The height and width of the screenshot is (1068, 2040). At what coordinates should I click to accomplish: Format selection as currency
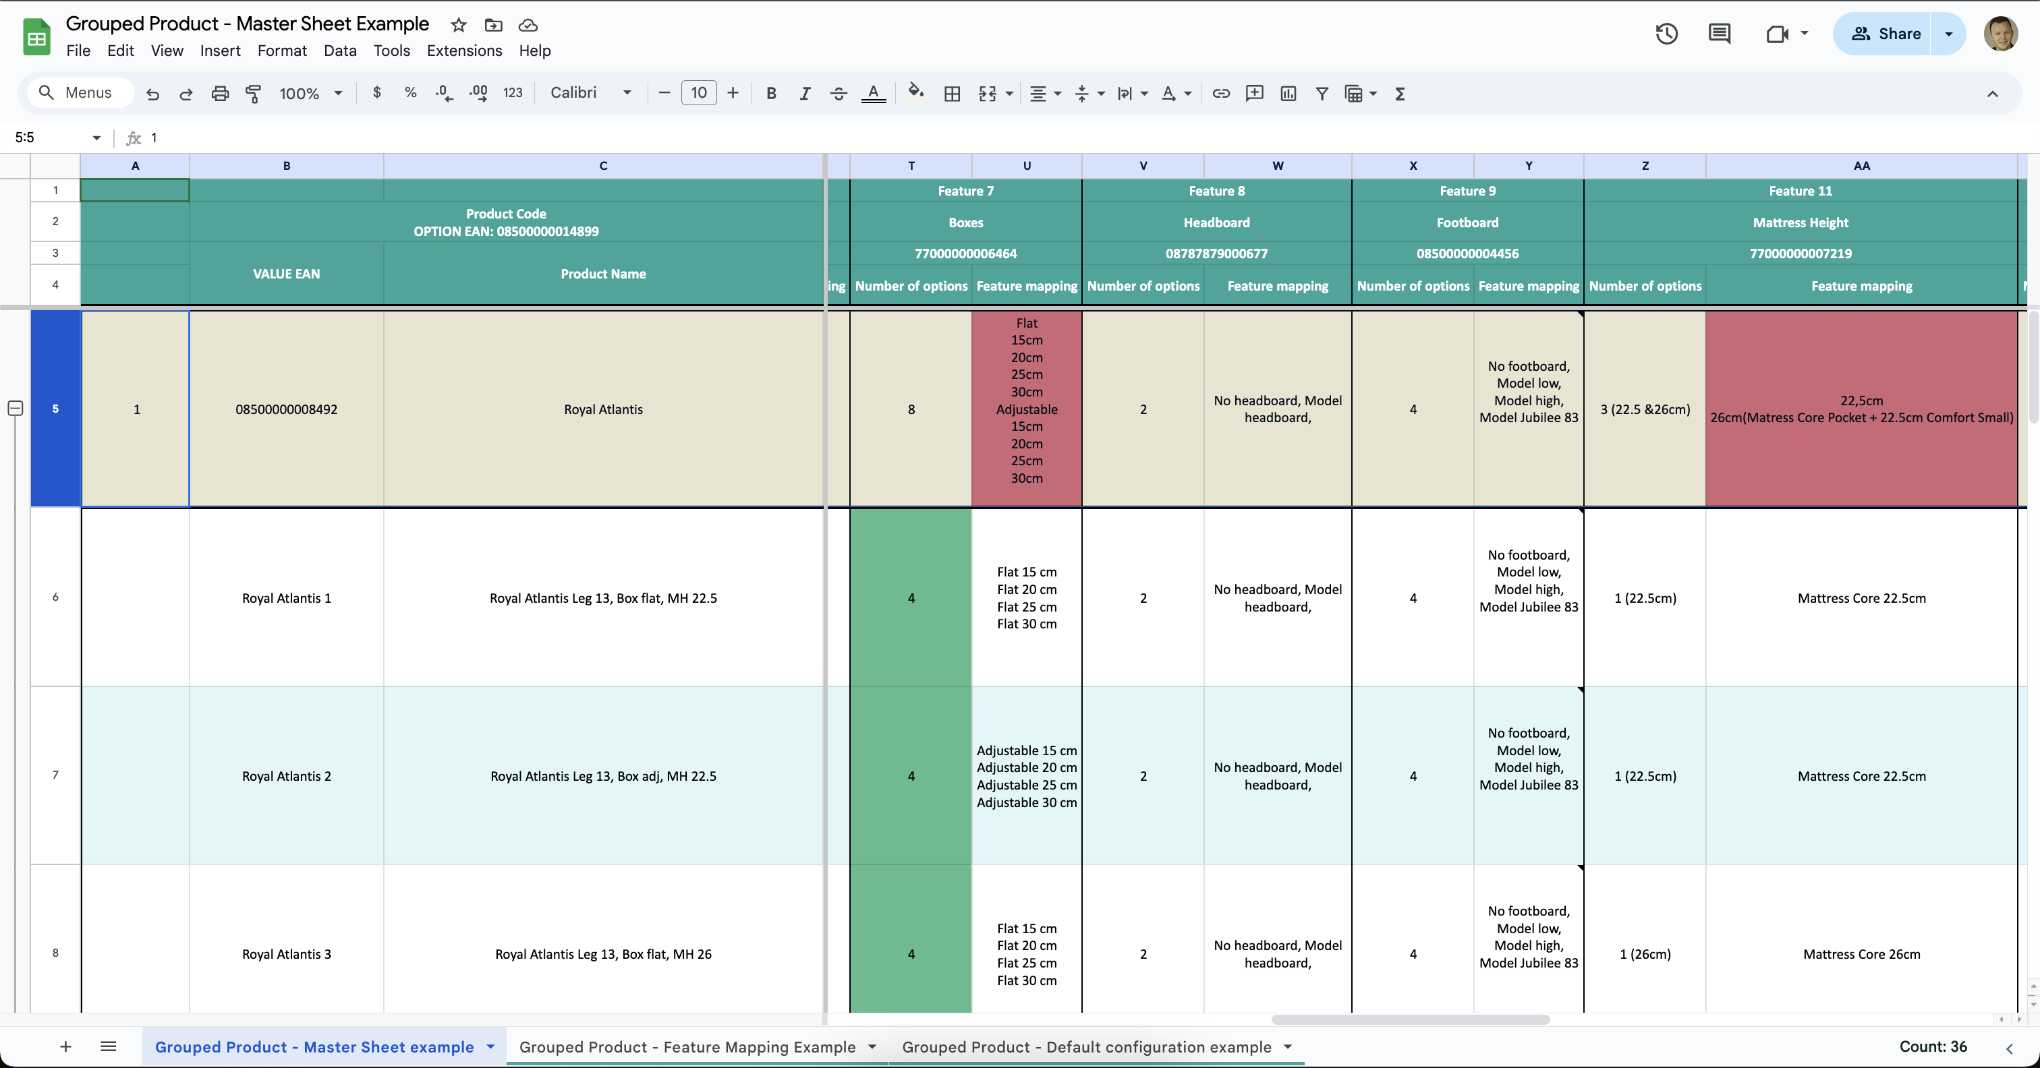coord(378,92)
